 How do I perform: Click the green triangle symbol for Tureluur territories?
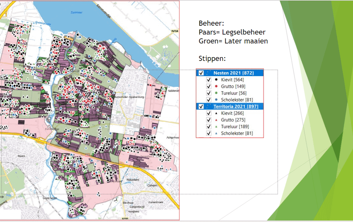(x=216, y=127)
